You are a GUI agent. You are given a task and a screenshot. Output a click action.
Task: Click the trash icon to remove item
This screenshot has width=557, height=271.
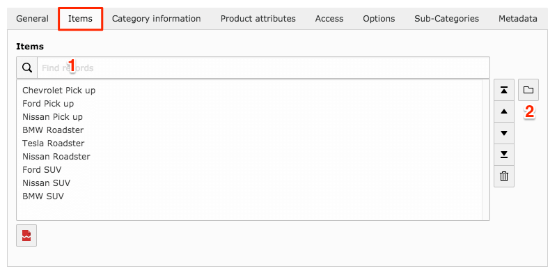(x=503, y=176)
